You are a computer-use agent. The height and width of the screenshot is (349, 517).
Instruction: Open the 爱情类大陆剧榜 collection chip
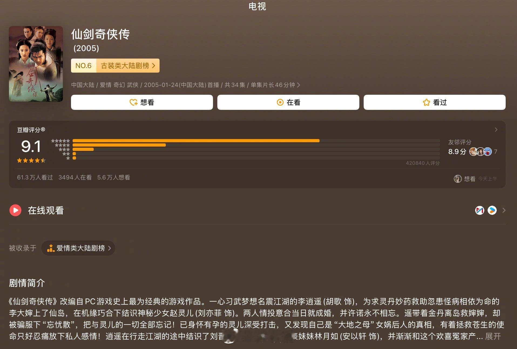[x=78, y=248]
